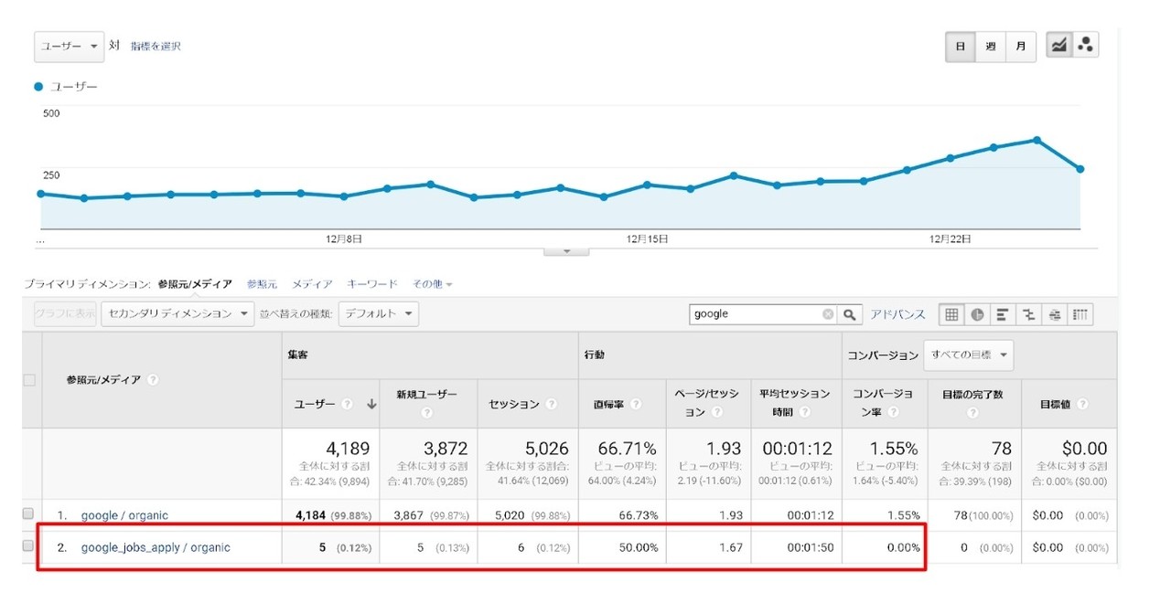The image size is (1171, 593).
Task: Open help icon for コンバージョン率 column
Action: [893, 413]
